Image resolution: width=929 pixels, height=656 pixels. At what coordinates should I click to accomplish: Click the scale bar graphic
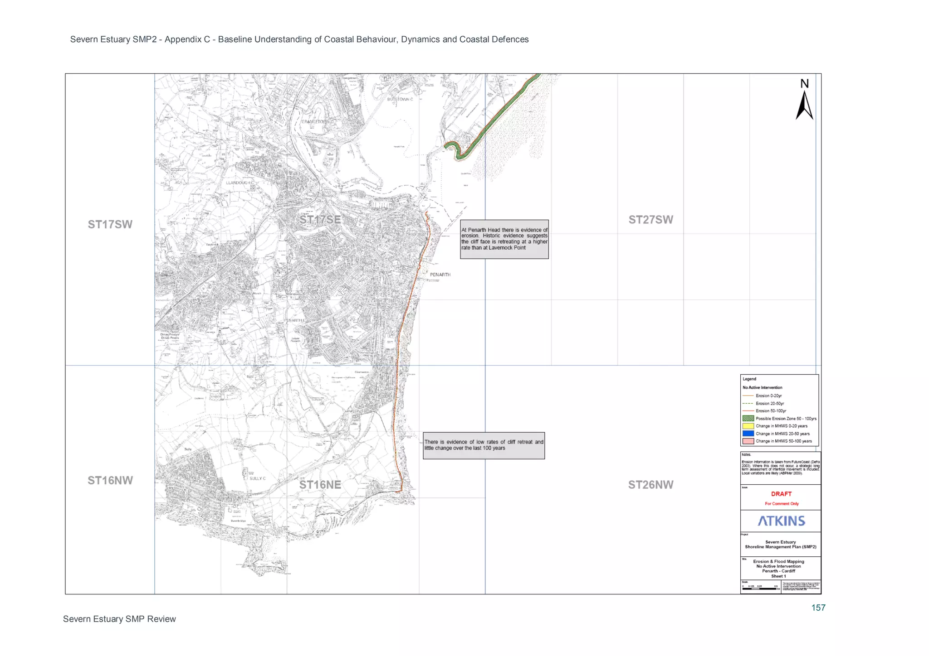tap(760, 589)
